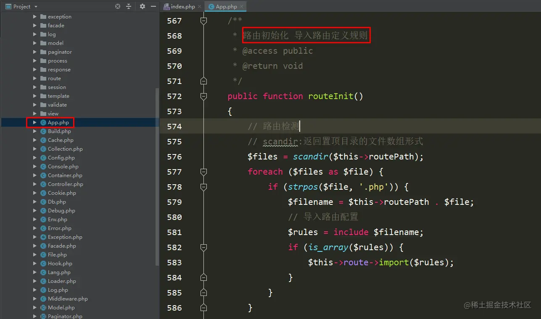
Task: Expand the model folder
Action: click(x=35, y=43)
